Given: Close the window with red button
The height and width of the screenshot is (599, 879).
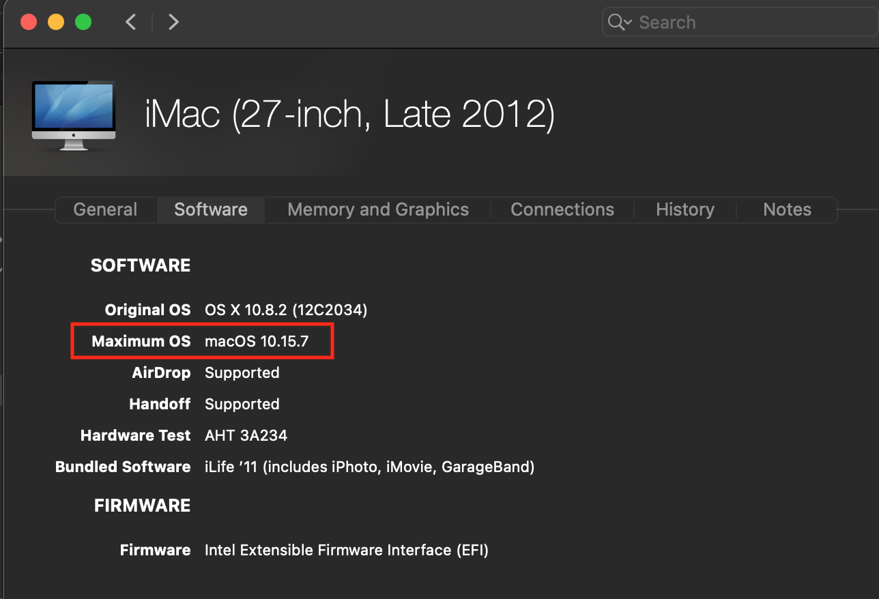Looking at the screenshot, I should coord(29,22).
